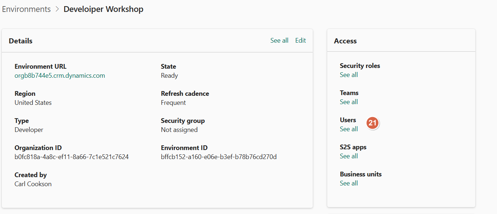Viewport: 497px width, 214px height.
Task: Select the Developiper Workshop breadcrumb title
Action: (104, 9)
